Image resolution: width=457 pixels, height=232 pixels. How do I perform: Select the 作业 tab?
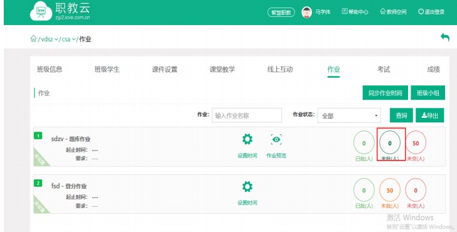tap(333, 69)
